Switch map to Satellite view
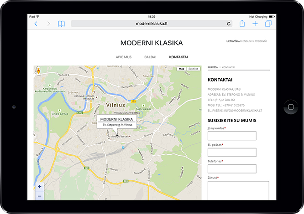Image resolution: width=304 pixels, height=214 pixels. click(x=193, y=69)
